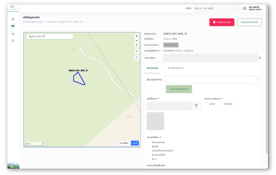This screenshot has height=175, width=276.
Task: Zoom out on the map
Action: 136,41
